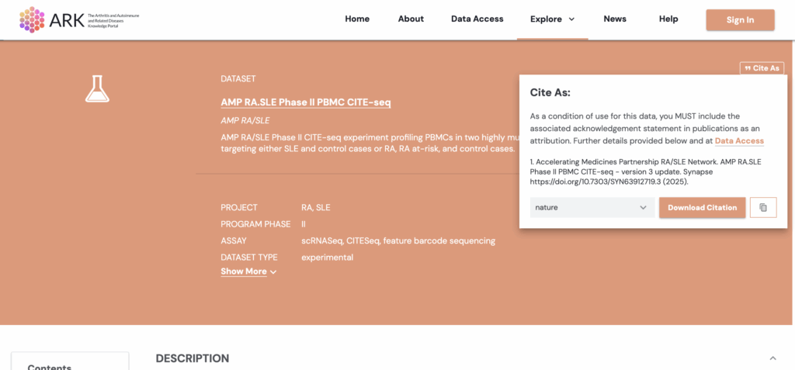The width and height of the screenshot is (795, 370).
Task: Click the flask dataset icon
Action: 97,89
